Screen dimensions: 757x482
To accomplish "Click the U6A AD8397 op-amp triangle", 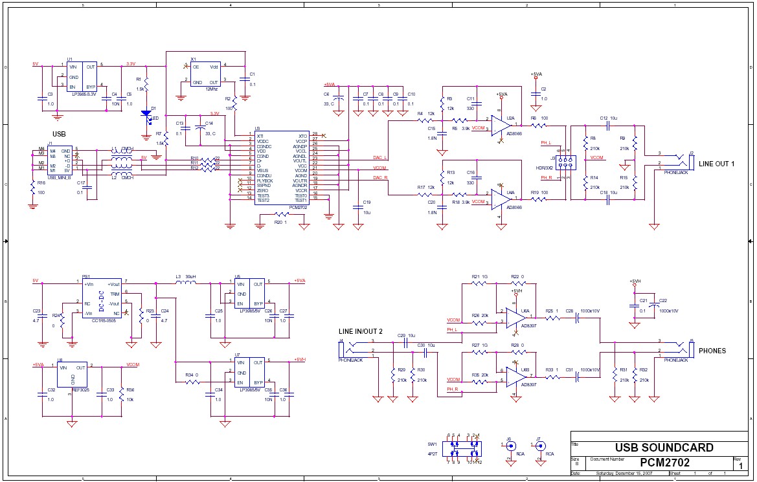I will tap(516, 318).
